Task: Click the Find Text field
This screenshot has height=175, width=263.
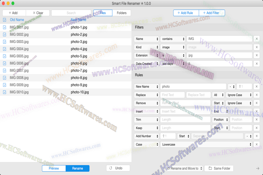Action: click(172, 95)
